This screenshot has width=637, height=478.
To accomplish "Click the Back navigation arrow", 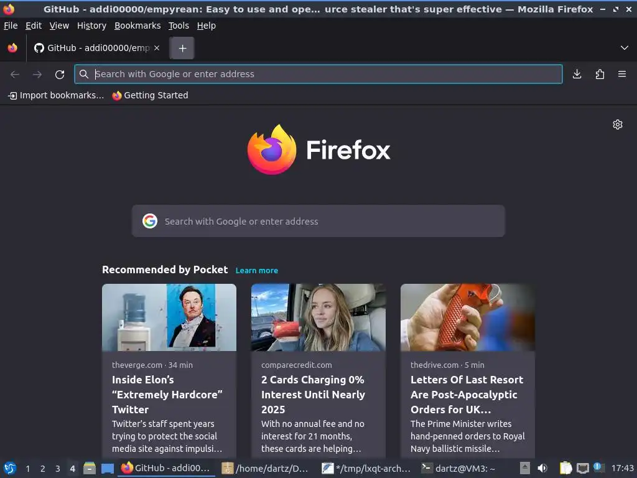I will coord(15,75).
